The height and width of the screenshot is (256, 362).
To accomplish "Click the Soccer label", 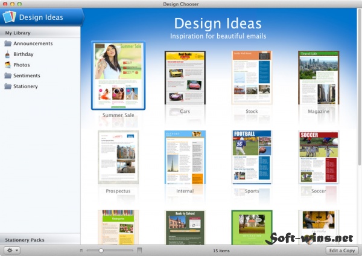I will 319,191.
